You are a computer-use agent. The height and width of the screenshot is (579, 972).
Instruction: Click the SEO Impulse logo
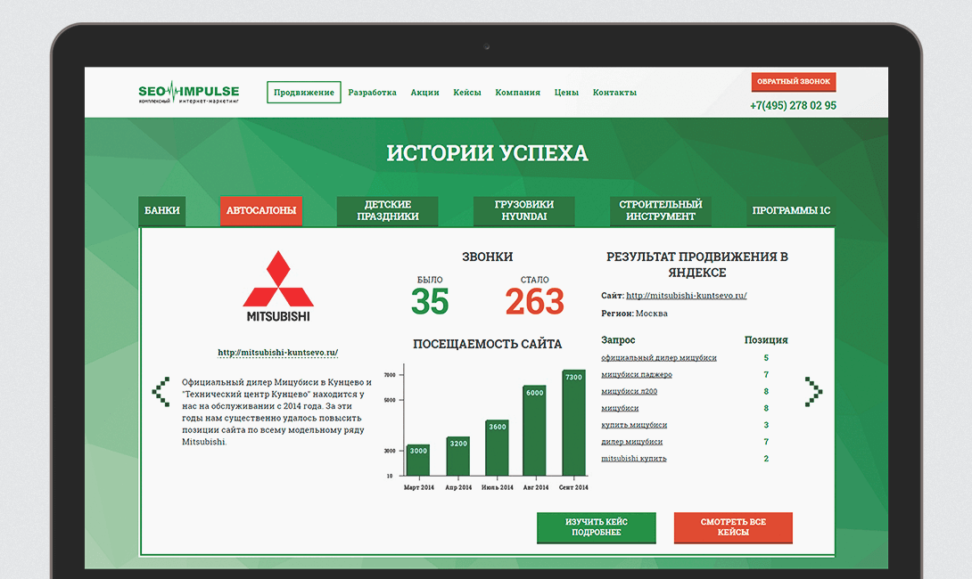[188, 93]
